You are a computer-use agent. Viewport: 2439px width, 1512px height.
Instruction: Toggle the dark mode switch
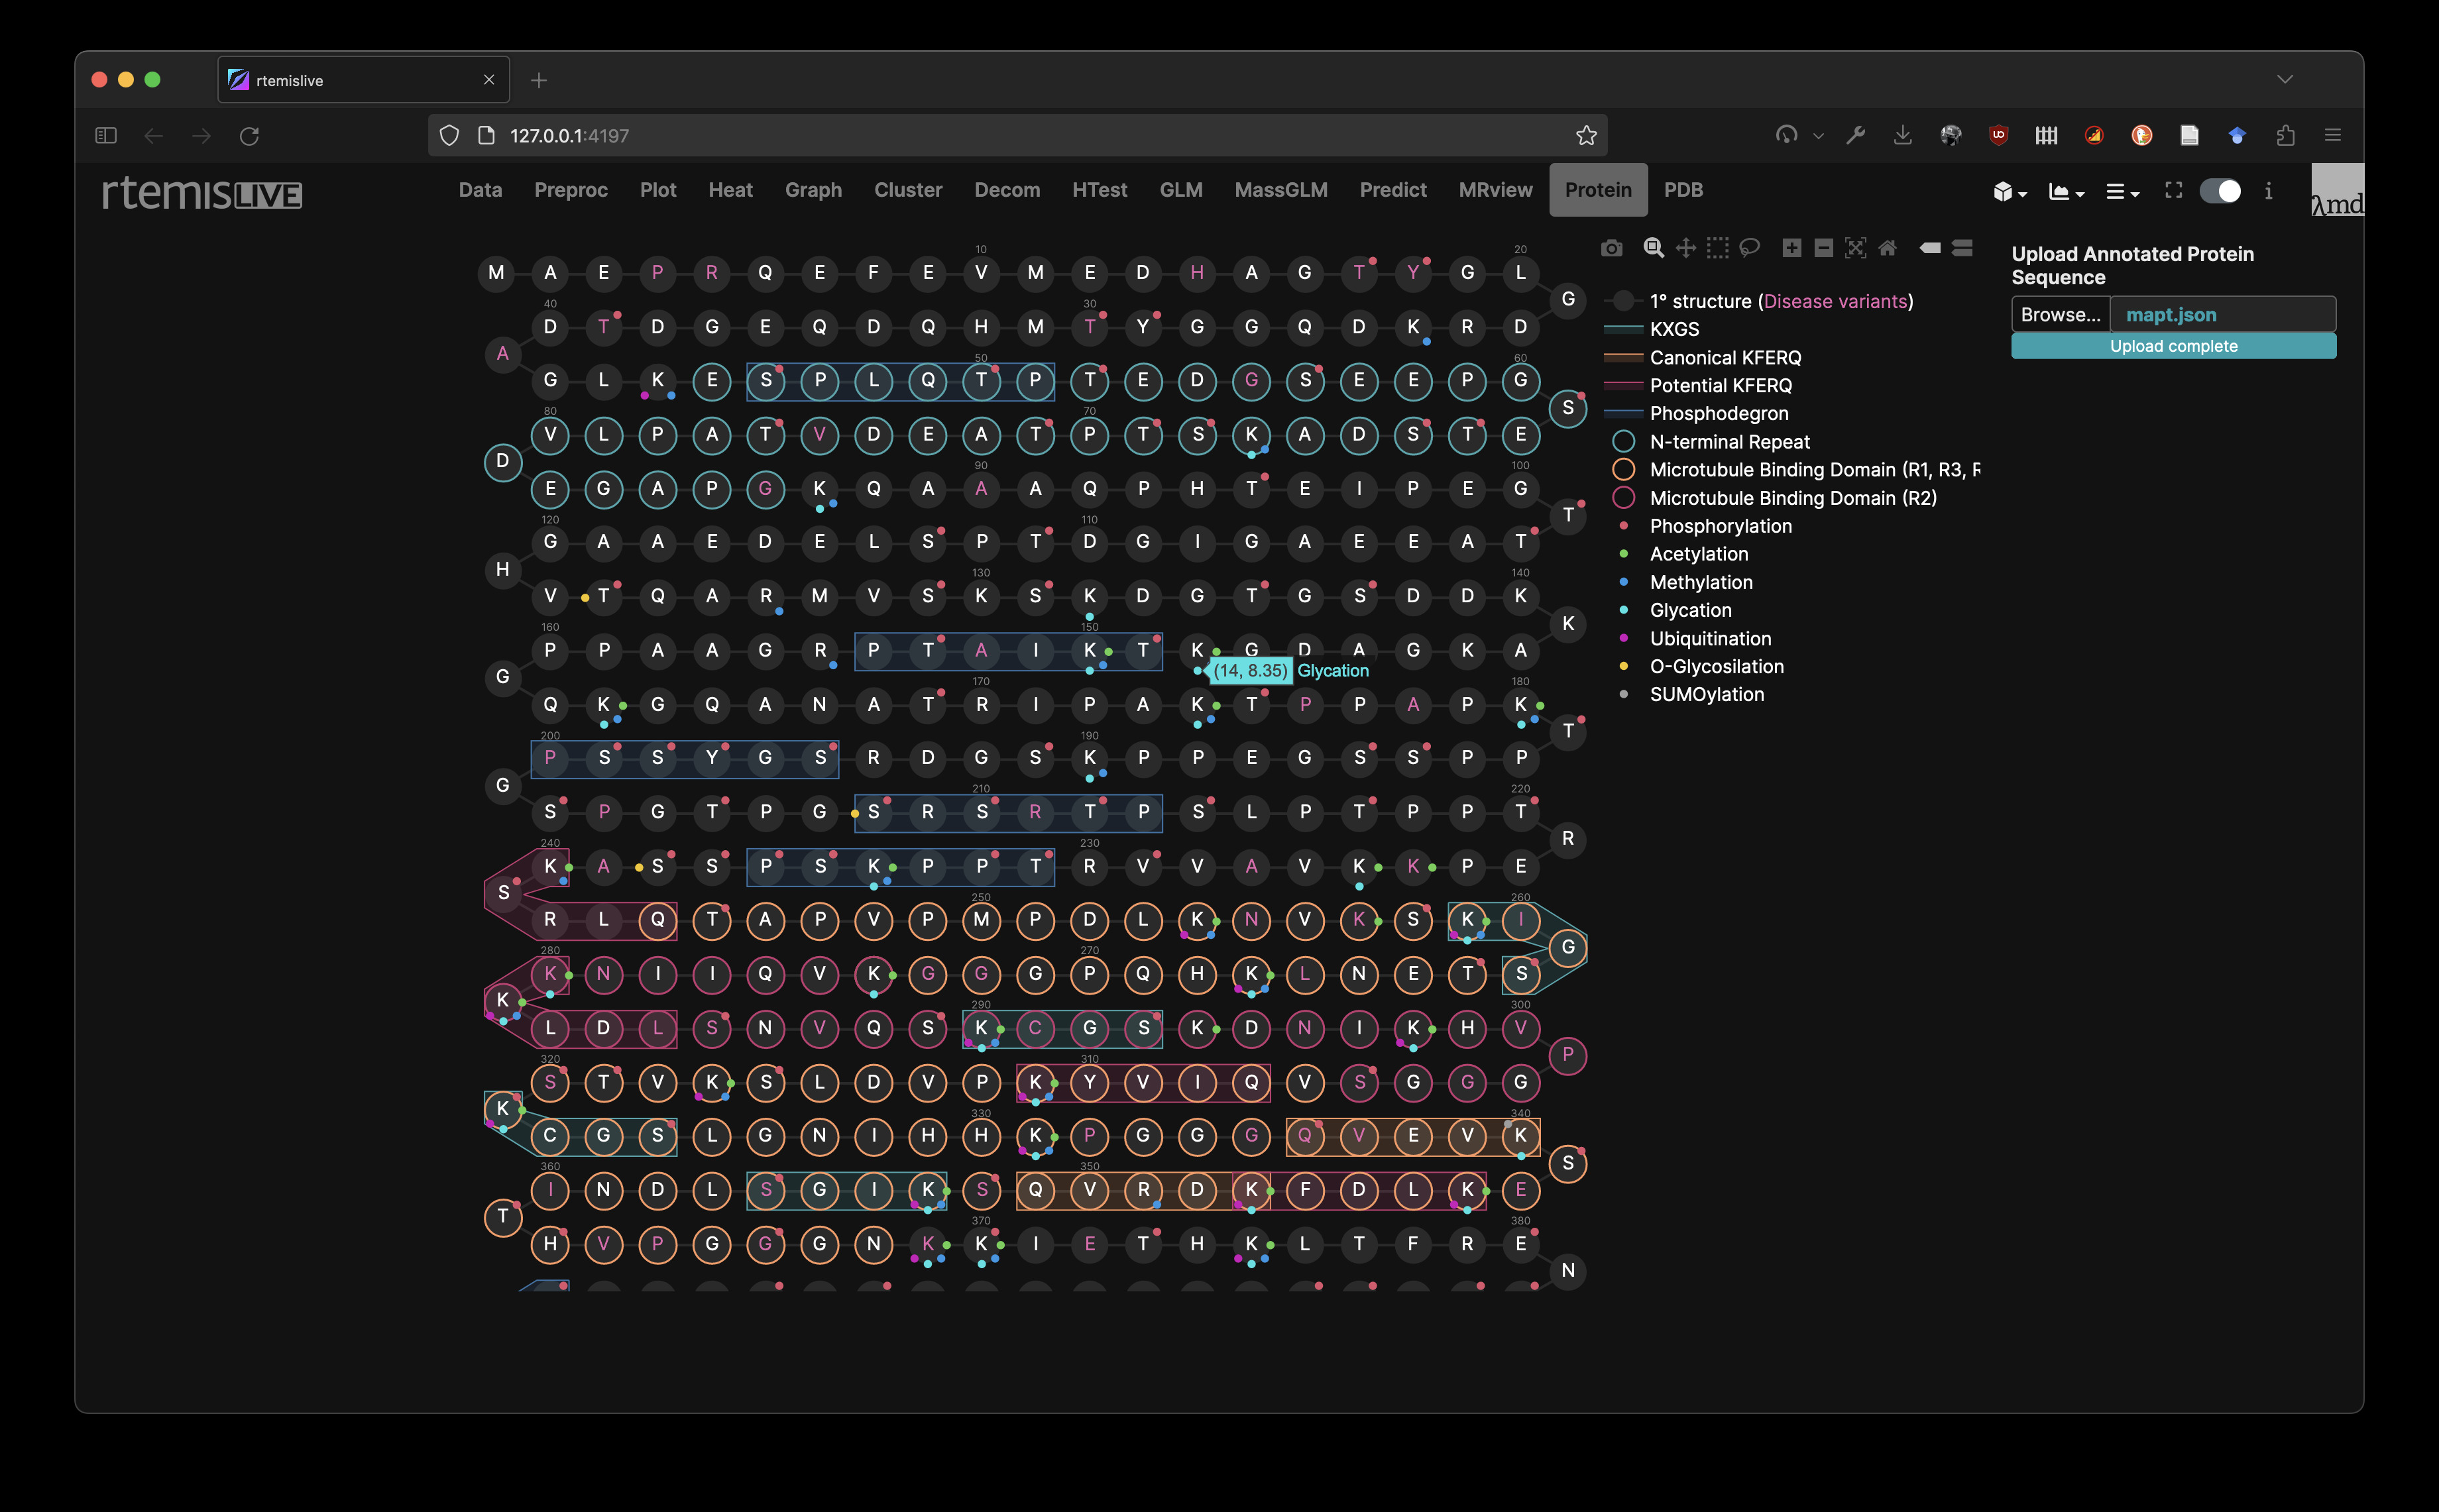coord(2220,191)
